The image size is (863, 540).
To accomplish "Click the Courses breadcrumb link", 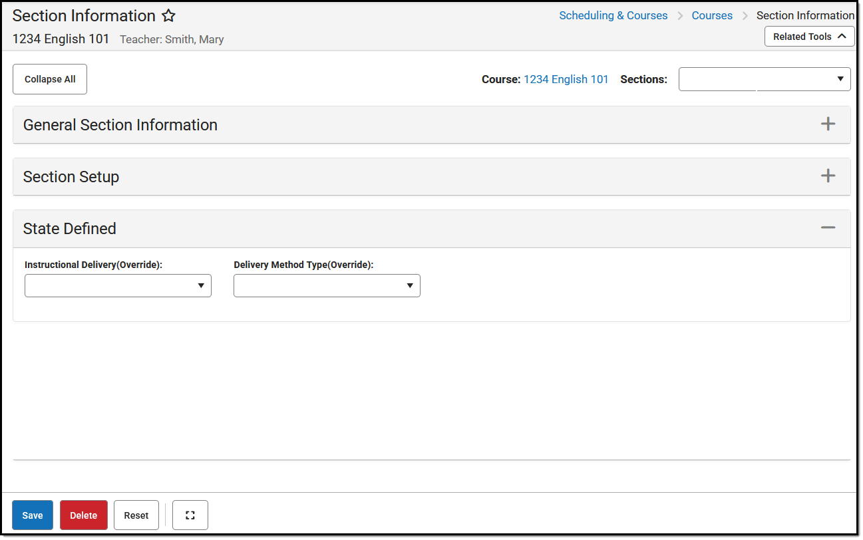I will (x=712, y=15).
